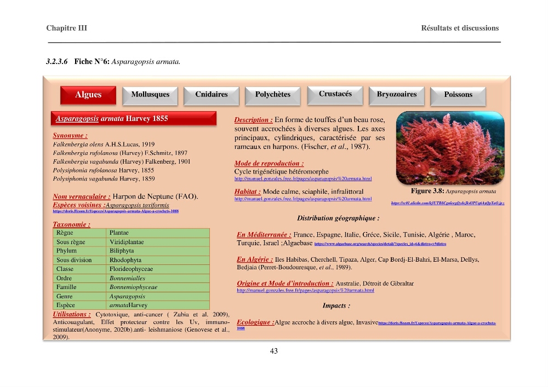Open the Bryozoaires tab
Image resolution: width=548 pixels, height=387 pixels.
click(x=397, y=96)
